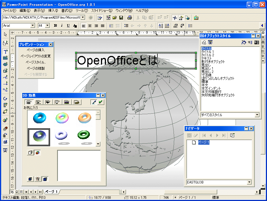
Task: Select the arrow selection tool
Action: 5,35
